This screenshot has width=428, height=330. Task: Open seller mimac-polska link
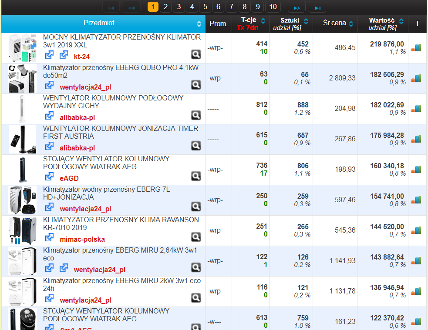pyautogui.click(x=82, y=240)
